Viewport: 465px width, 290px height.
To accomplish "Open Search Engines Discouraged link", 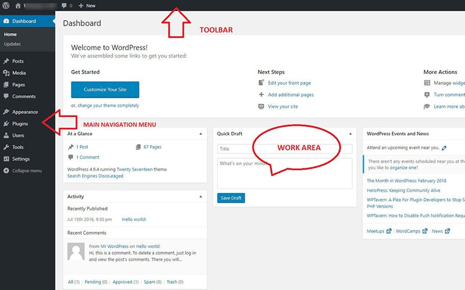I will click(95, 176).
